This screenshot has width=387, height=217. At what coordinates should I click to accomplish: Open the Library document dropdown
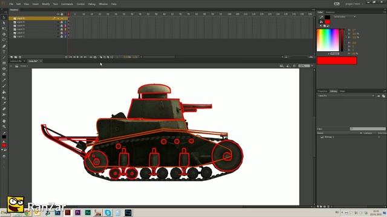pyautogui.click(x=346, y=96)
